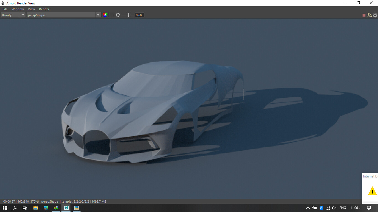This screenshot has height=212, width=378.
Task: Click the camera aperture refresh icon
Action: tap(118, 15)
